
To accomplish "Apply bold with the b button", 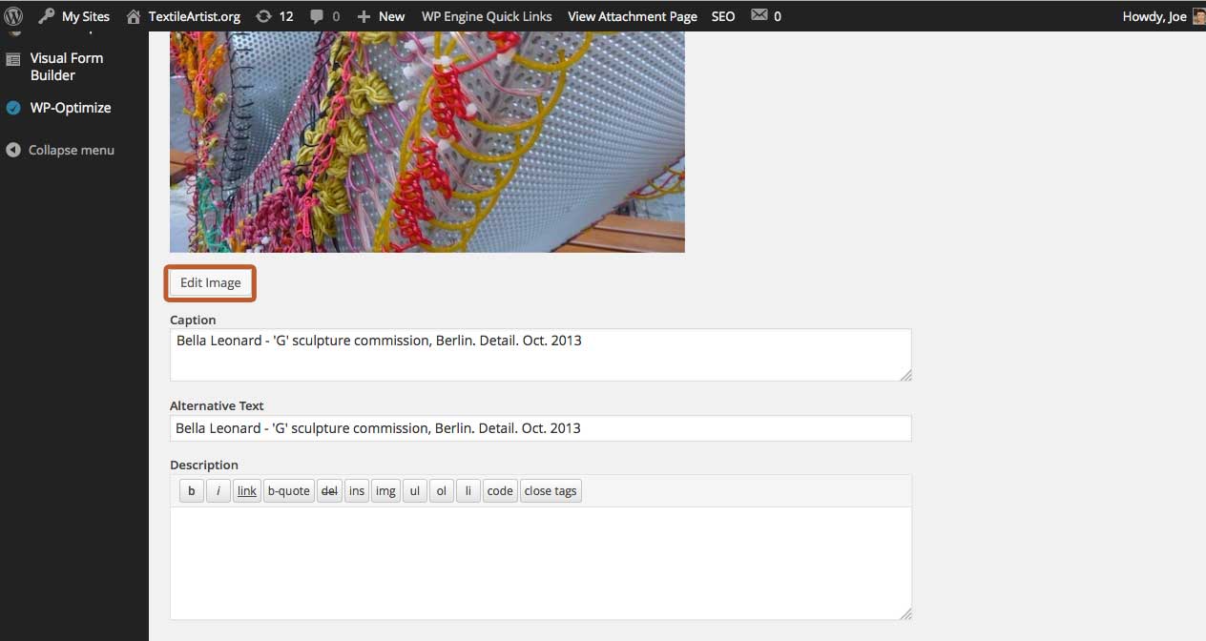I will [191, 490].
